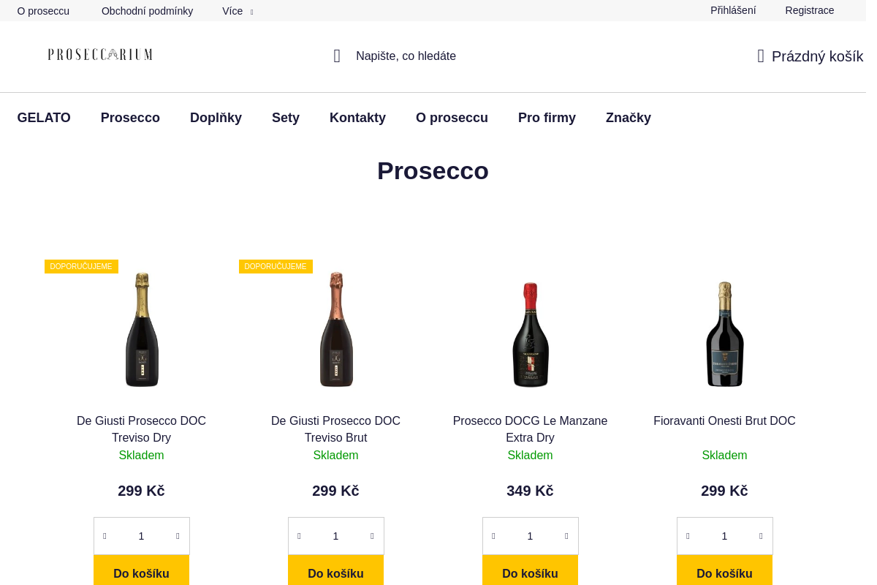Screen dimensions: 877x585
Task: Select the Sety menu item
Action: pyautogui.click(x=285, y=118)
